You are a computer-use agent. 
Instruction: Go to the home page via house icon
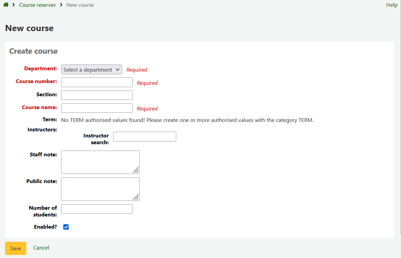(x=6, y=5)
